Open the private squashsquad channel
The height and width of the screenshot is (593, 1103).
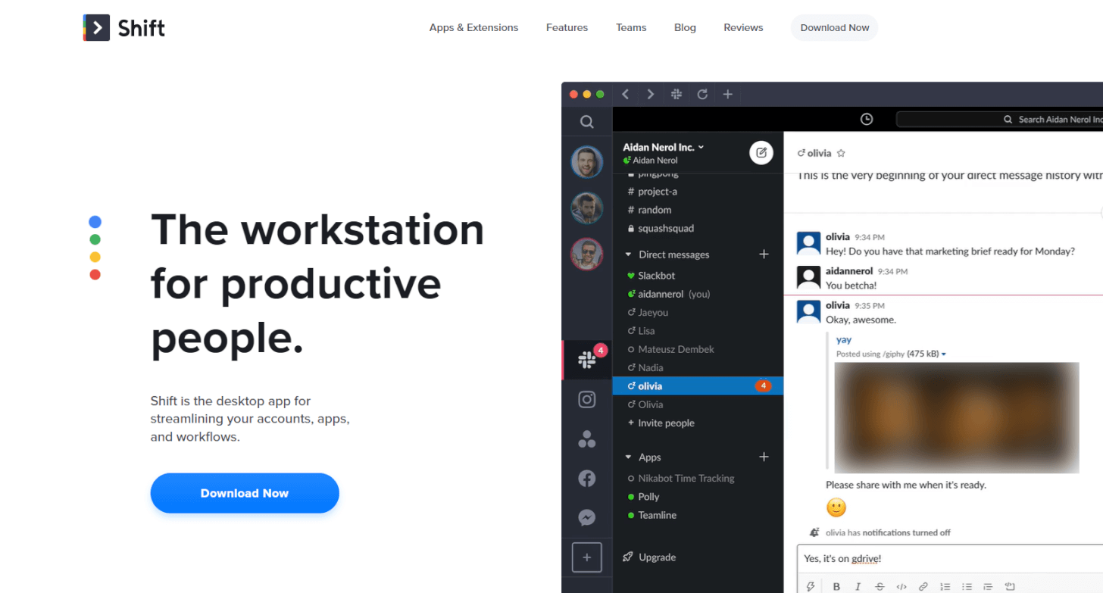[661, 228]
